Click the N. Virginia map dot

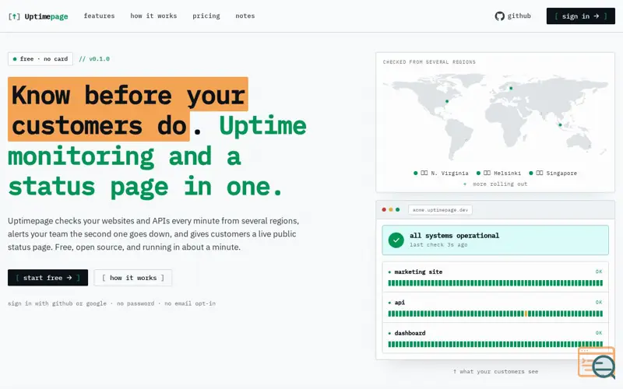(x=447, y=102)
